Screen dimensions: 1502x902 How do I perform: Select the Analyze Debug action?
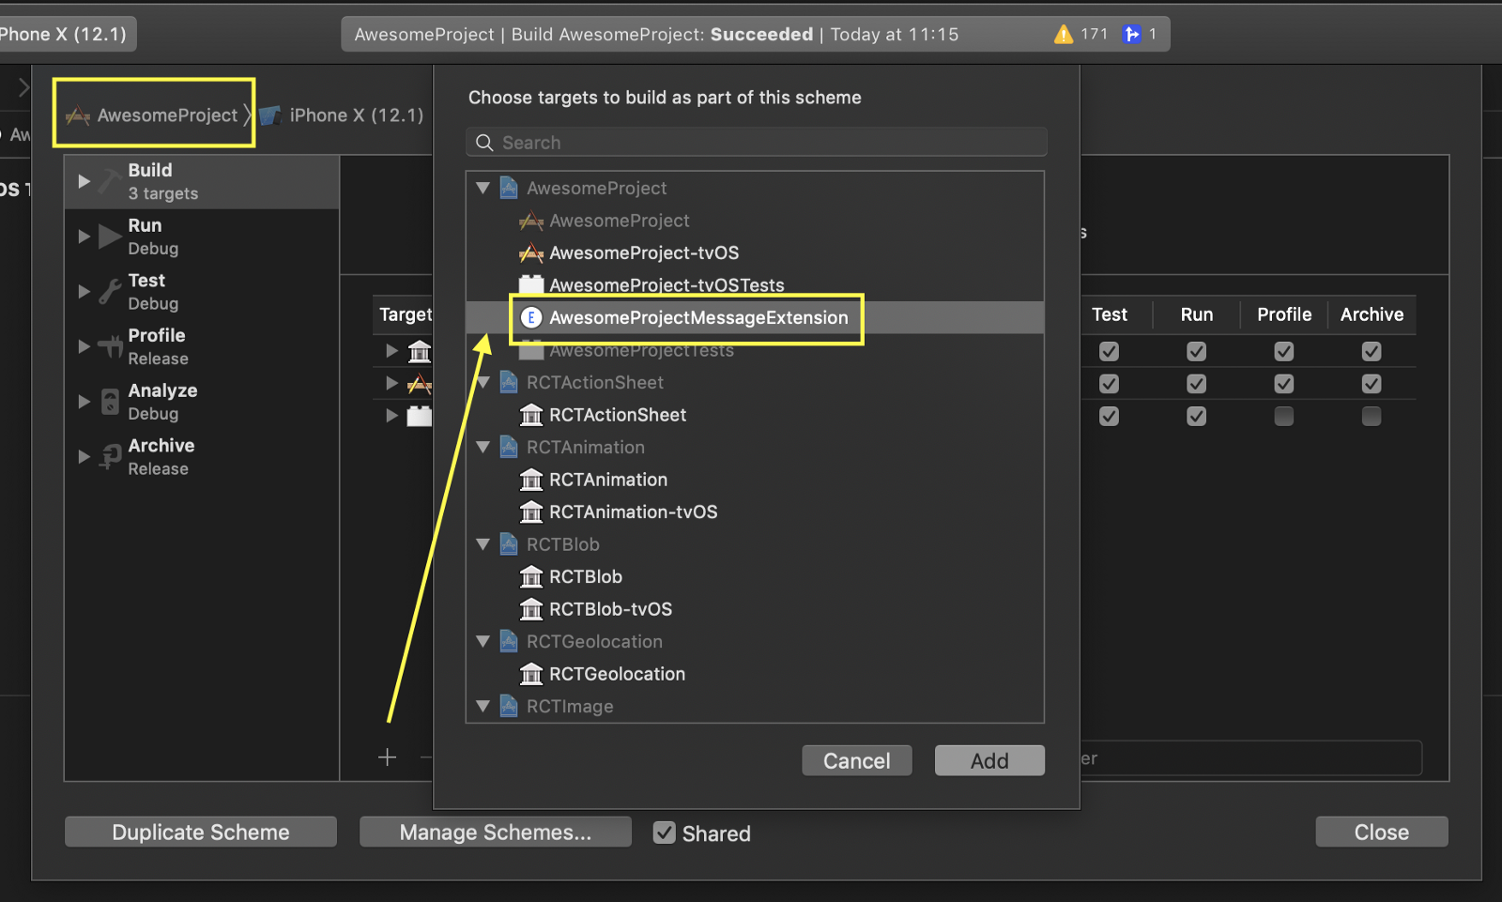[x=202, y=402]
